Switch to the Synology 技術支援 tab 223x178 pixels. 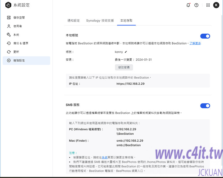coord(100,21)
